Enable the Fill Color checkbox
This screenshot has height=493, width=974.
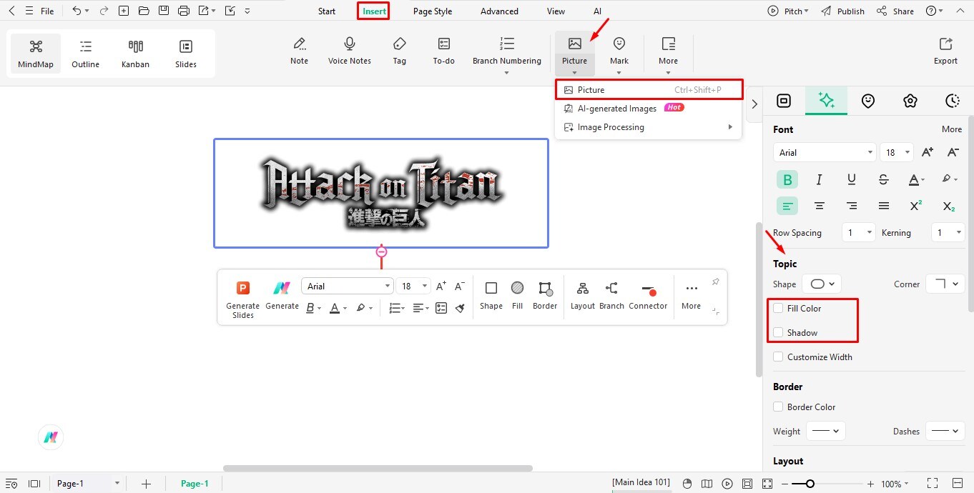pos(778,309)
